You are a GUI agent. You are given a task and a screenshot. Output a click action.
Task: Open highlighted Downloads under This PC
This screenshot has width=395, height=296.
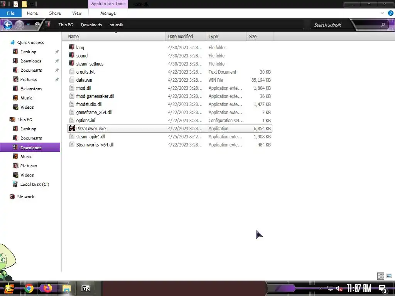[x=30, y=148]
